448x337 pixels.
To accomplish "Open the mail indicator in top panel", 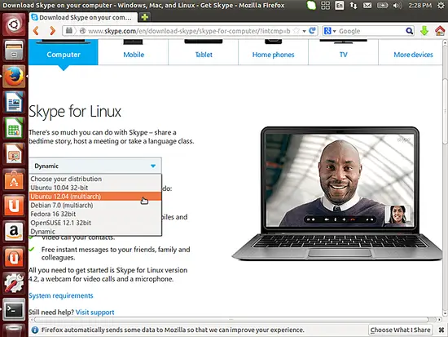I will 367,5.
